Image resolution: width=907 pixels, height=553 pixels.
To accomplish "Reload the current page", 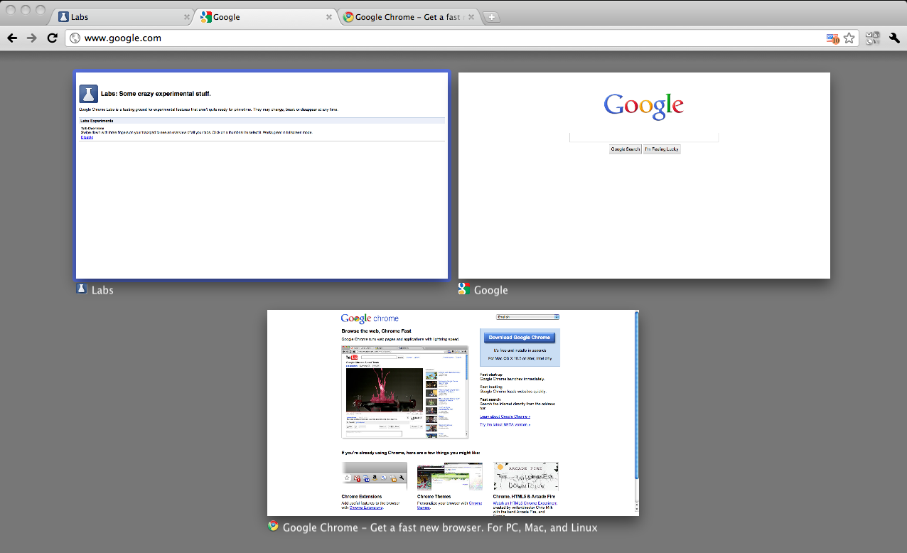I will tap(52, 38).
